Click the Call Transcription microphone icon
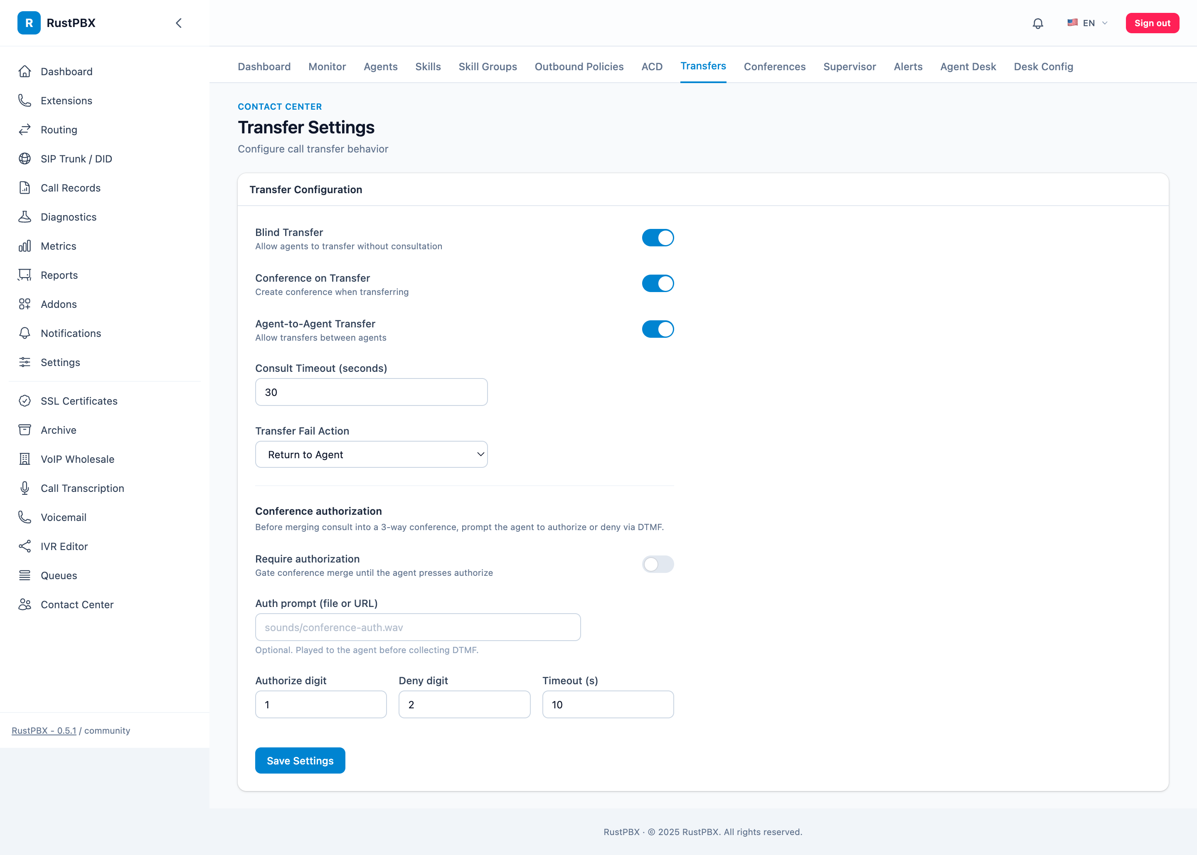The width and height of the screenshot is (1197, 855). point(25,488)
